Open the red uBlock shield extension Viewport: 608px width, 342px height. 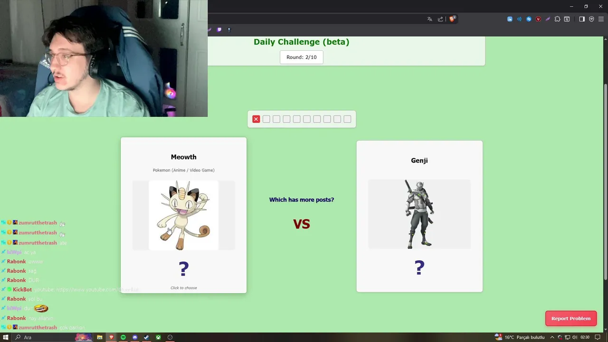(538, 19)
